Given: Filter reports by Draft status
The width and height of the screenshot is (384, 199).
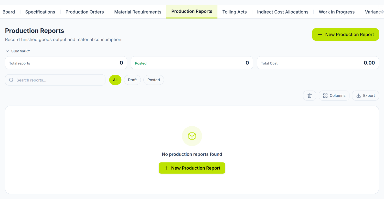Looking at the screenshot, I should point(132,80).
